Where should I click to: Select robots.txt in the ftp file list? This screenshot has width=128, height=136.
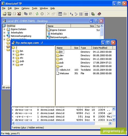click(65, 70)
